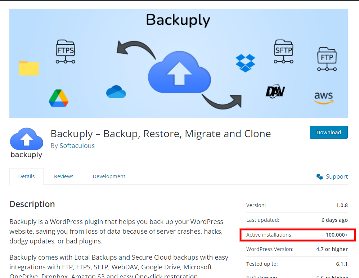Click the Support speech bubble icon
The width and height of the screenshot is (359, 278).
pos(319,176)
